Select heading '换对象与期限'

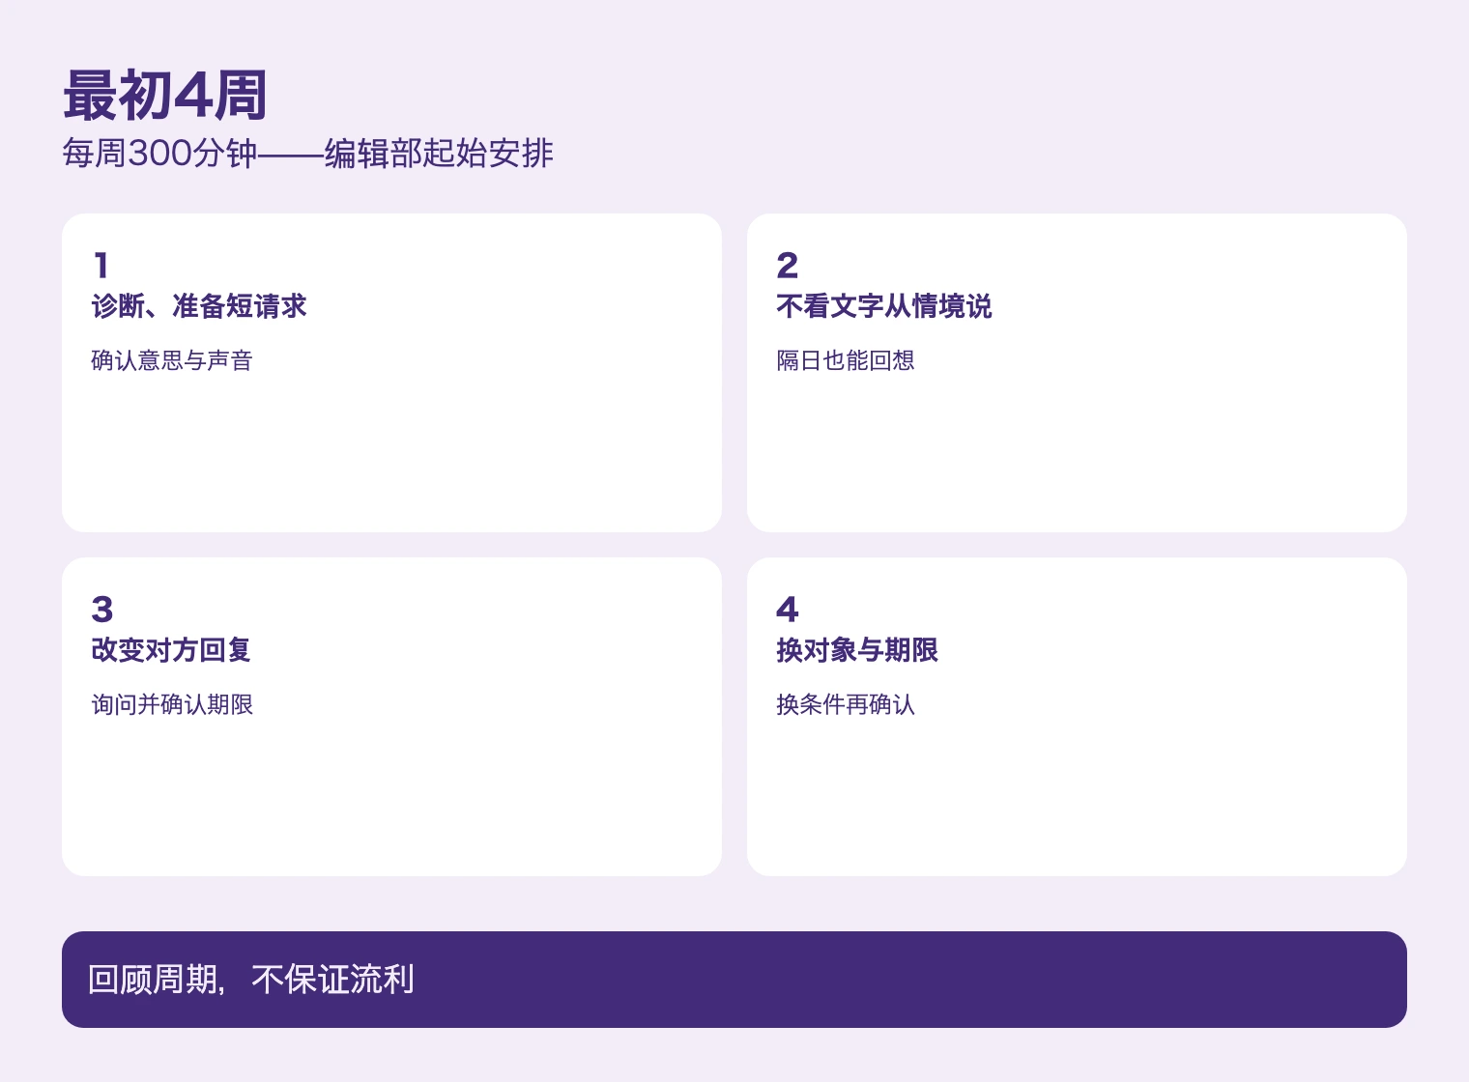[857, 650]
